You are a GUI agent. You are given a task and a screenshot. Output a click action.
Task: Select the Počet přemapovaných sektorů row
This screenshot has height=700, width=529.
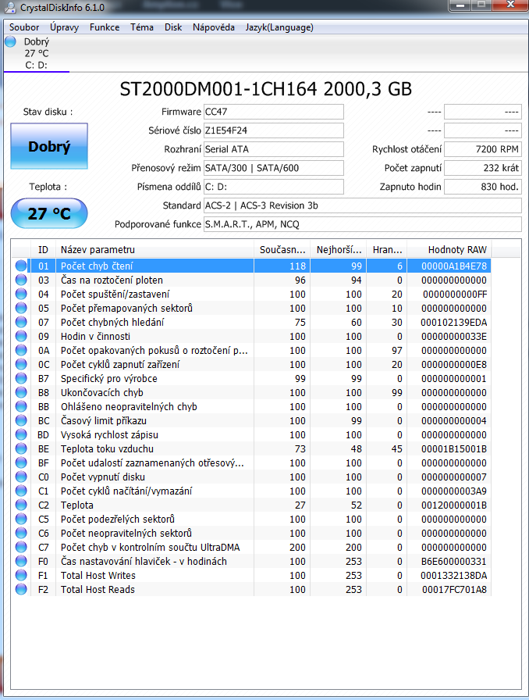251,308
